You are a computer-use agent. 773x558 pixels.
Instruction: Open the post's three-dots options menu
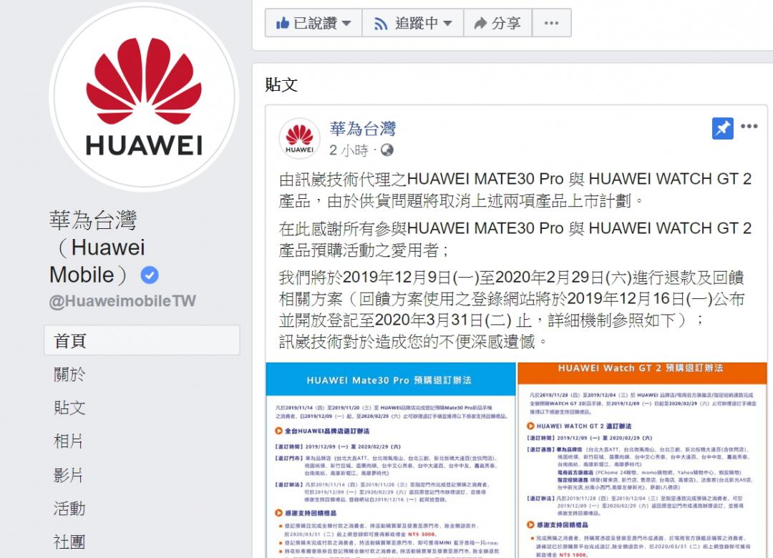click(x=749, y=126)
